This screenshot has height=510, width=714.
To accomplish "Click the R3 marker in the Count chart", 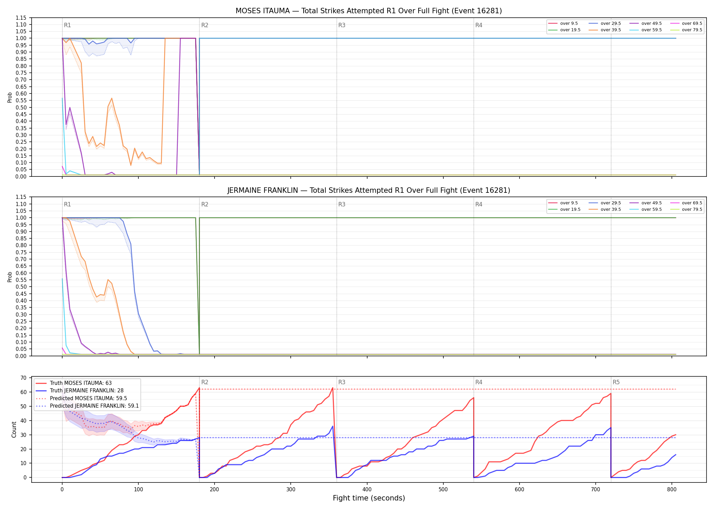I will coord(342,382).
